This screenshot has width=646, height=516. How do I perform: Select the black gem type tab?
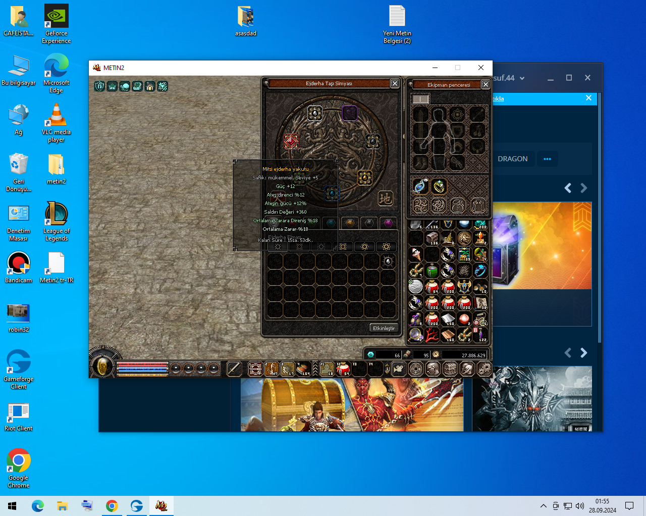(x=369, y=223)
